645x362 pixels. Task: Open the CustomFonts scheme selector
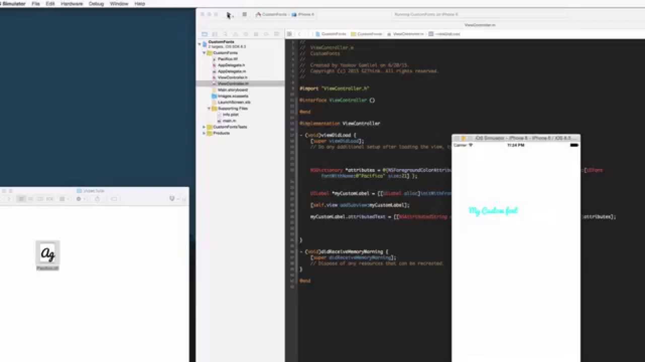click(272, 15)
